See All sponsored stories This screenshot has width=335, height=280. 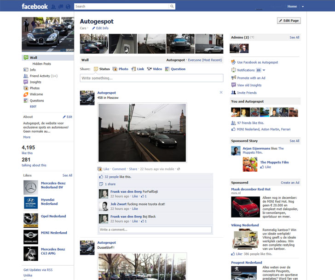pyautogui.click(x=295, y=141)
